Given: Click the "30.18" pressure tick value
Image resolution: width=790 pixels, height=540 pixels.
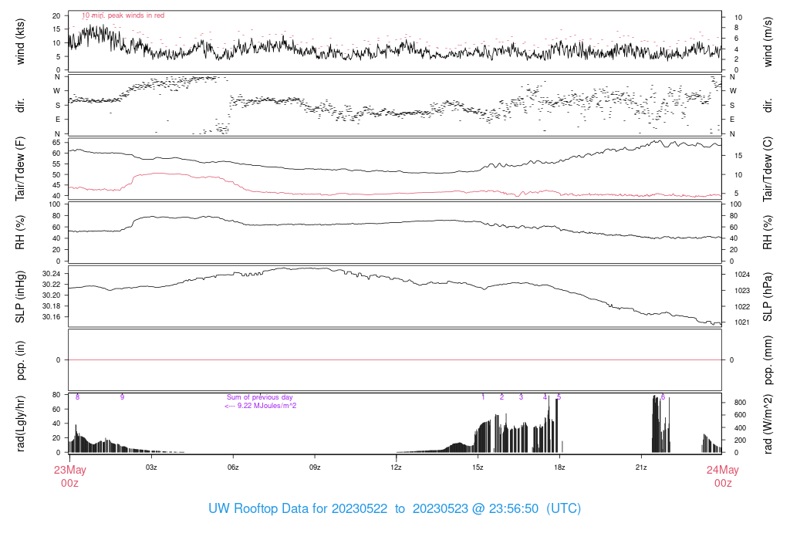Looking at the screenshot, I should point(52,305).
